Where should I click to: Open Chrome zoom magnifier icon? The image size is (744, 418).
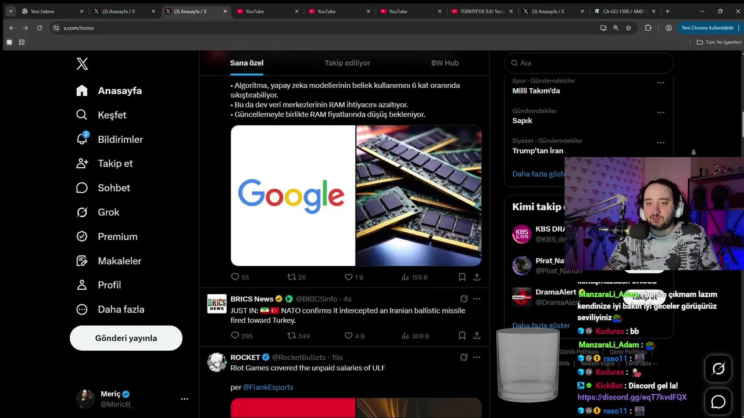616,28
